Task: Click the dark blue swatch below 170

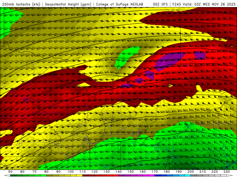Action: (158, 176)
